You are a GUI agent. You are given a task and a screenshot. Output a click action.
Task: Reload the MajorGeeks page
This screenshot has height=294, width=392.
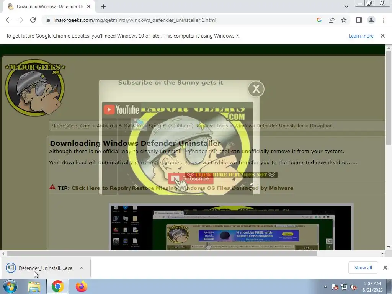click(x=33, y=20)
